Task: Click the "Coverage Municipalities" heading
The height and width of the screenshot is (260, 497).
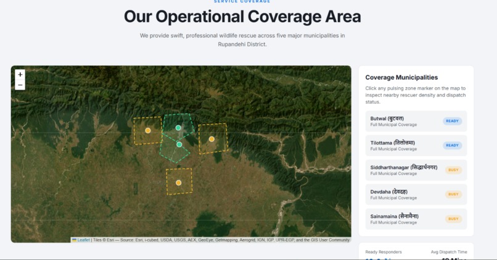Action: tap(401, 77)
